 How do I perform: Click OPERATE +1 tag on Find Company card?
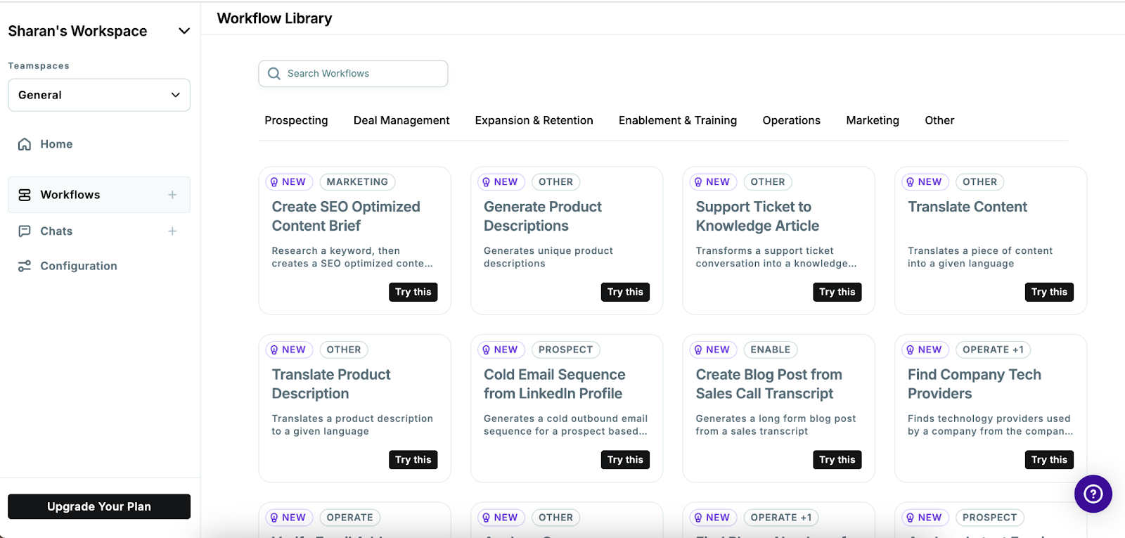tap(994, 350)
